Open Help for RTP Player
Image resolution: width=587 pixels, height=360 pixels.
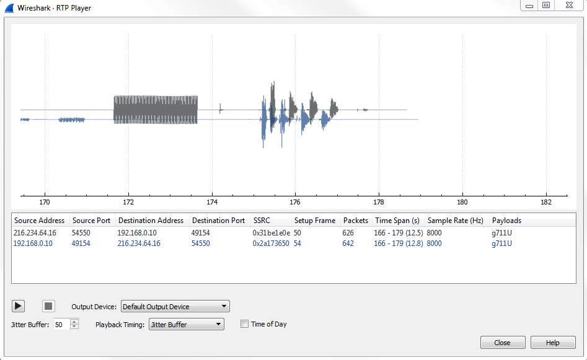552,343
